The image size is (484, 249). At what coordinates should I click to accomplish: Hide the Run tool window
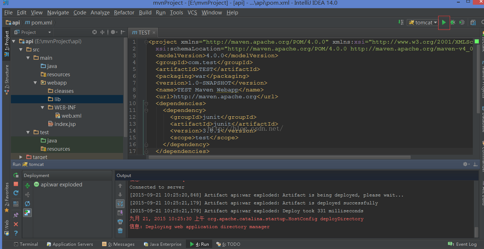click(x=475, y=164)
